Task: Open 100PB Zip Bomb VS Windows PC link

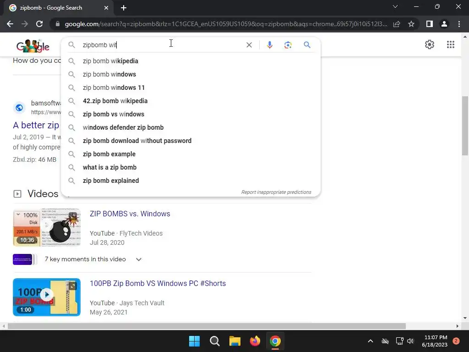Action: tap(158, 283)
